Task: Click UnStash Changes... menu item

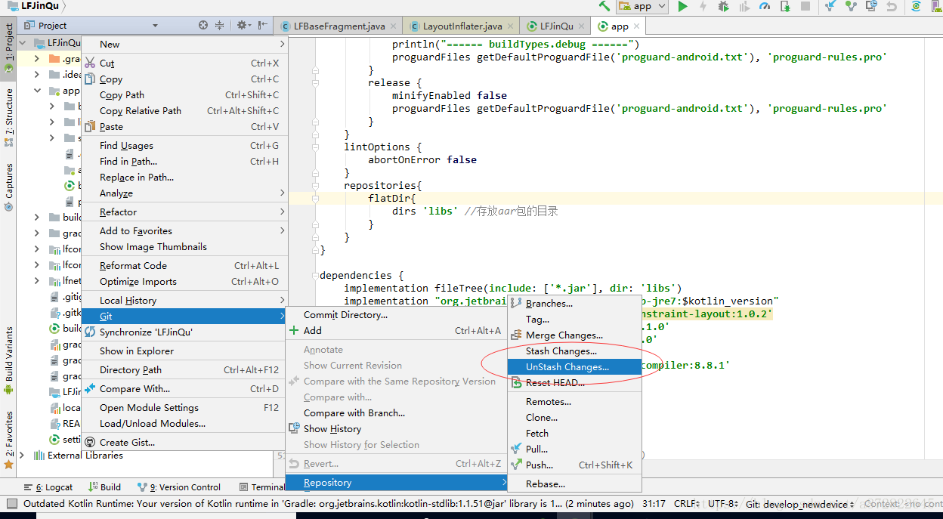Action: point(574,366)
